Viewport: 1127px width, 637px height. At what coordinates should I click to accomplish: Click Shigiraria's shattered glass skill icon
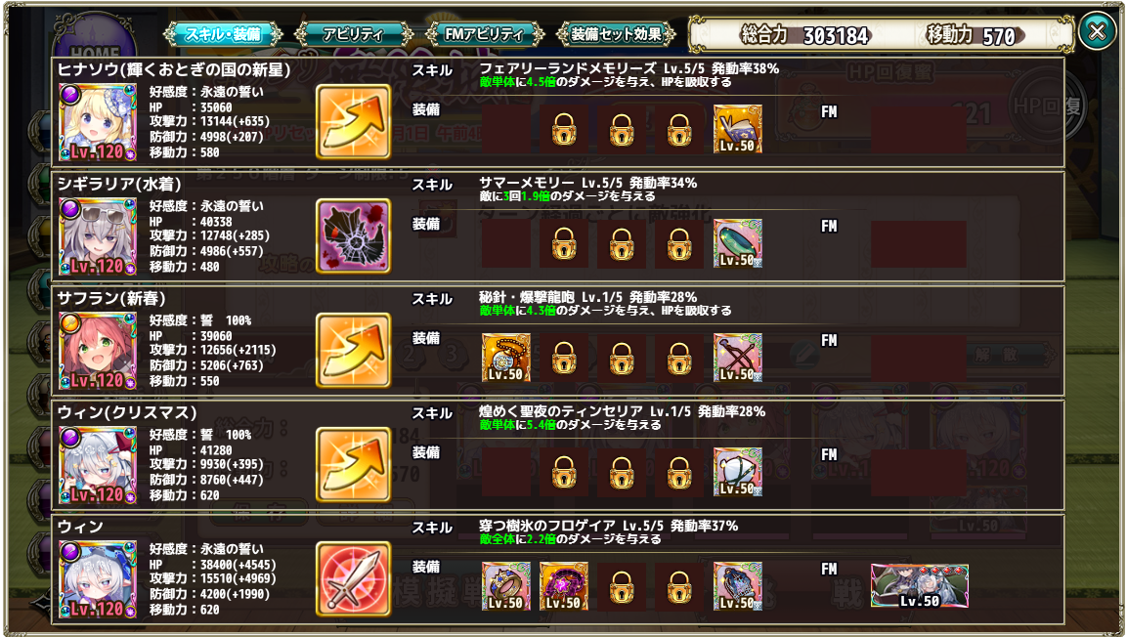tap(353, 235)
